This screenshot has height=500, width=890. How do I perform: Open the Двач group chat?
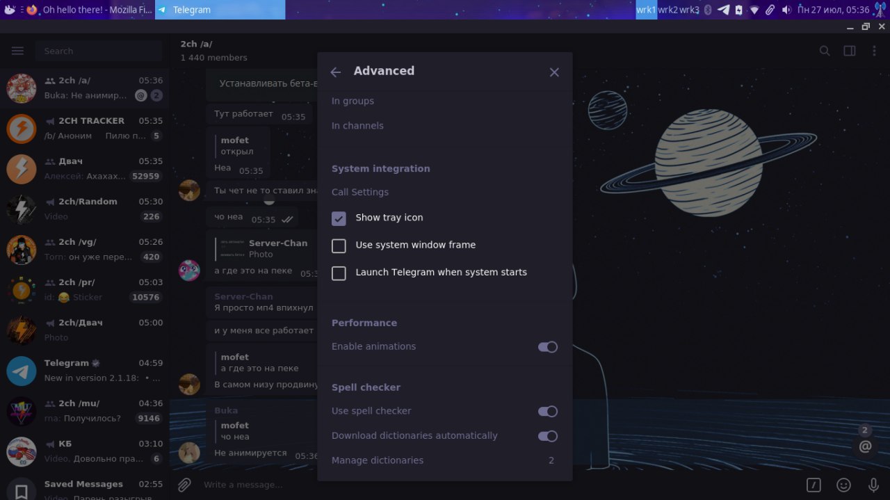pos(84,169)
